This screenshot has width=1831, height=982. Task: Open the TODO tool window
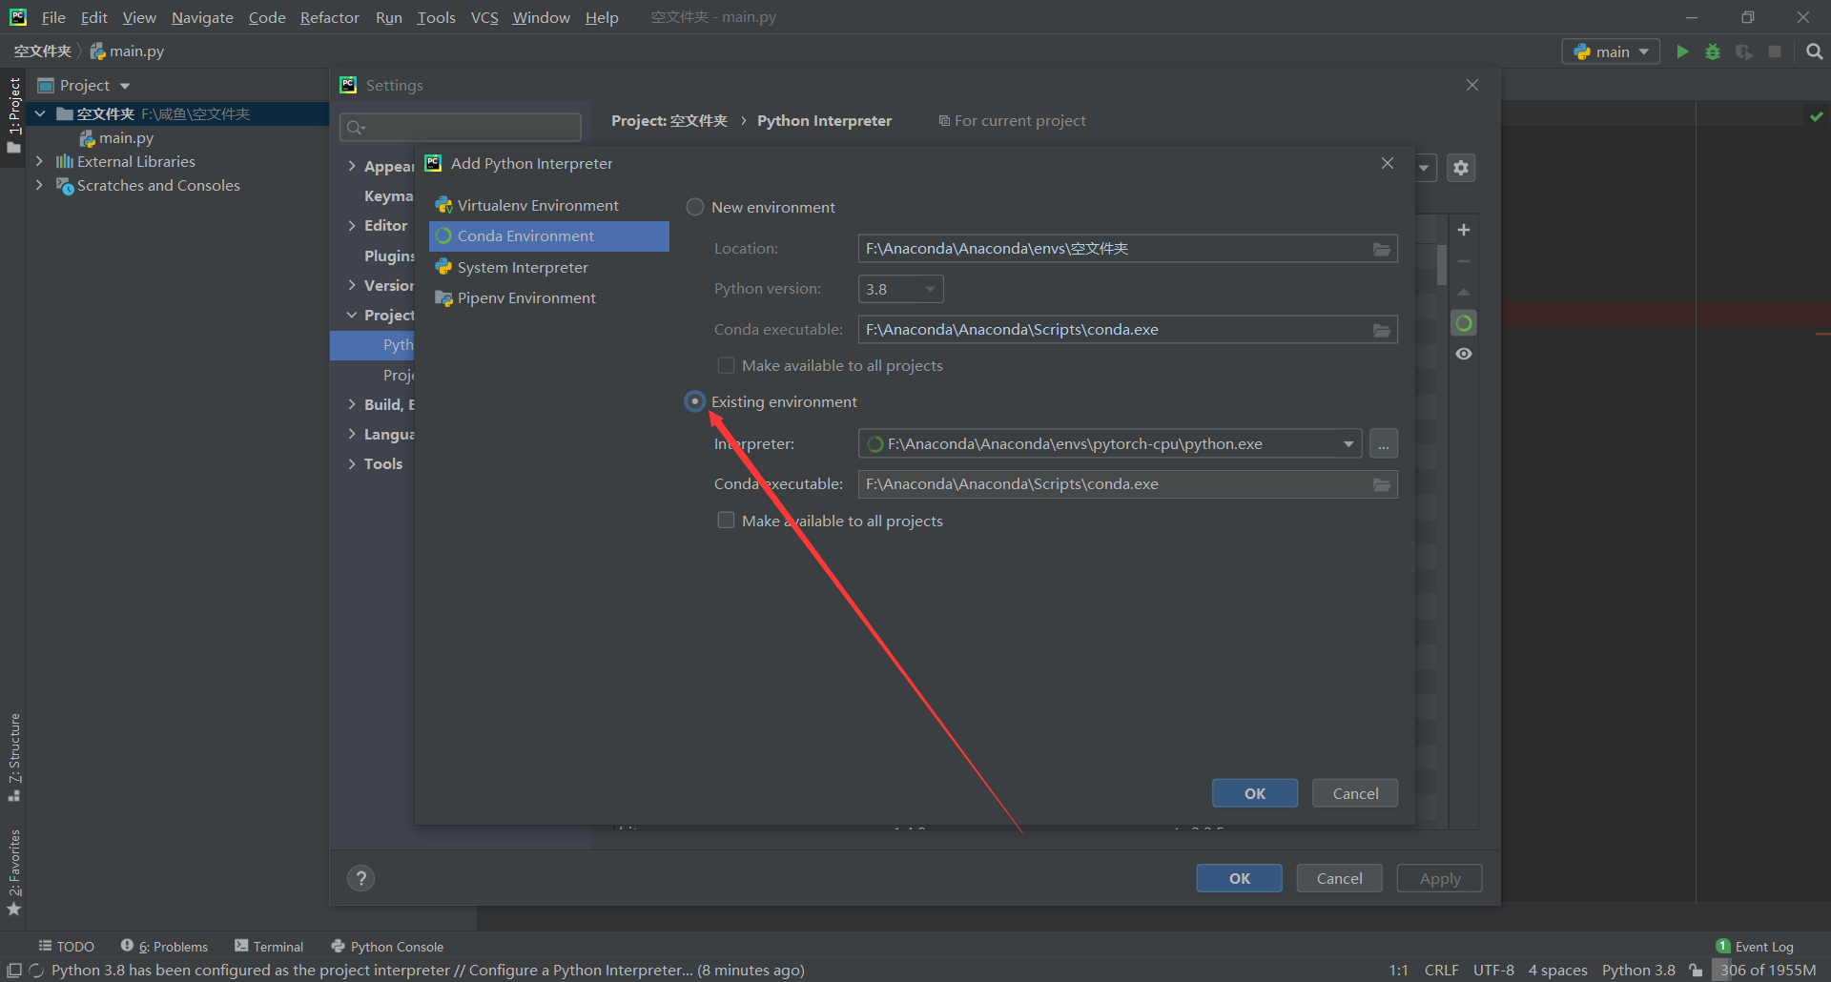(67, 947)
